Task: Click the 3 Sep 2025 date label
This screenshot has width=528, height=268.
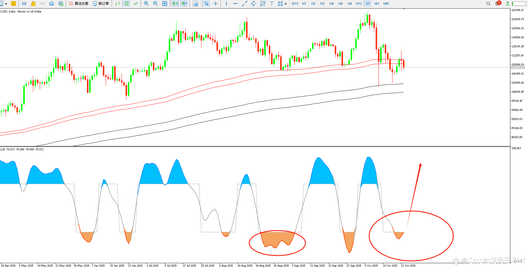Action: tap(299, 266)
